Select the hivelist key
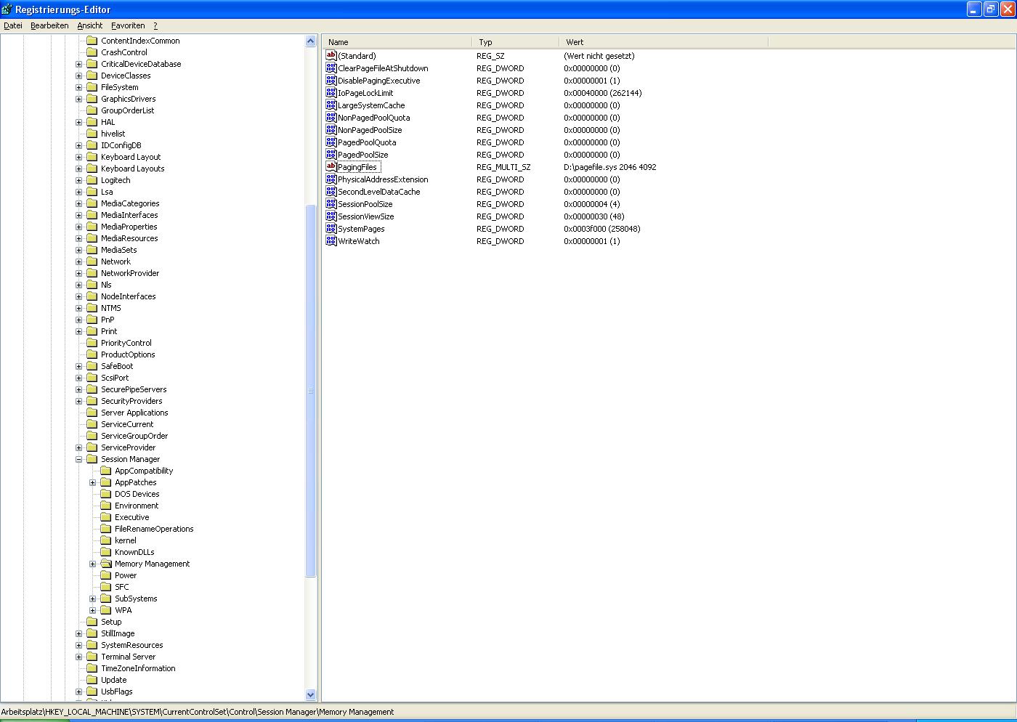 pos(113,134)
